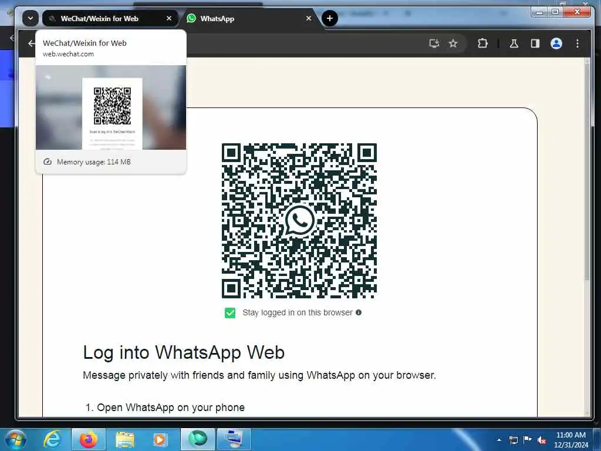Viewport: 601px width, 451px height.
Task: Switch to the WeChat/Weixin for Web tab
Action: [110, 18]
